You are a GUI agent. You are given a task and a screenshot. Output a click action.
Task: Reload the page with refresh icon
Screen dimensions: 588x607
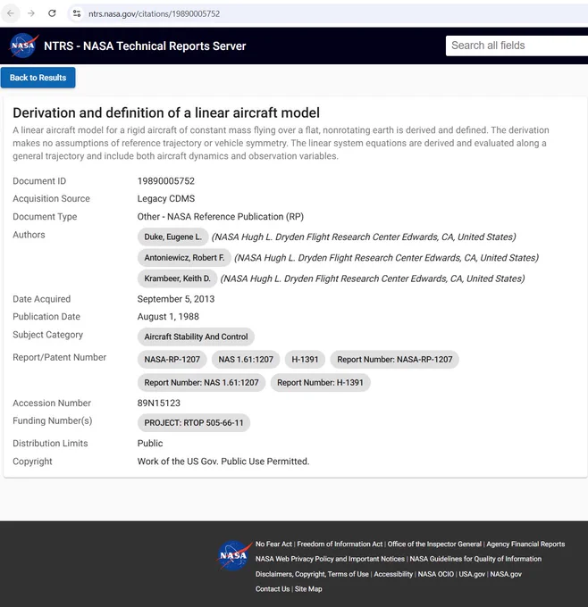(52, 13)
